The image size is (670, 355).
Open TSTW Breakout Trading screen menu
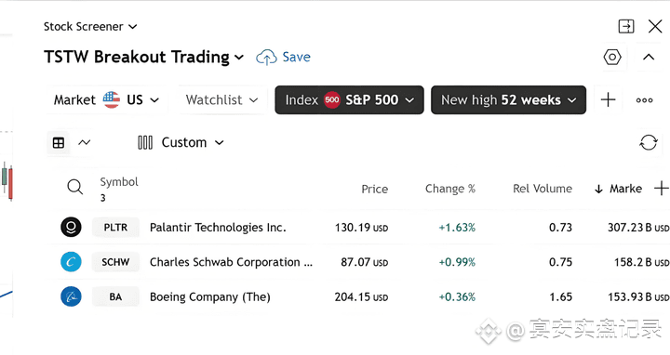(x=143, y=57)
